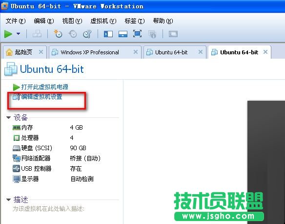285x224 pixels.
Task: Click the large Ubuntu 64-bit VM header icon
Action: point(11,69)
